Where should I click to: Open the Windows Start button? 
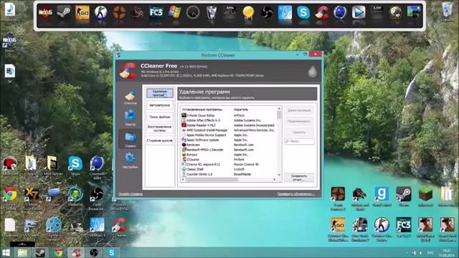[x=6, y=253]
